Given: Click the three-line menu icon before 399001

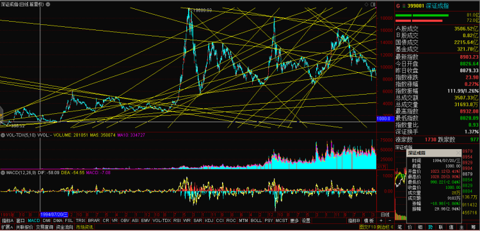Looking at the screenshot, I should tap(404, 6).
